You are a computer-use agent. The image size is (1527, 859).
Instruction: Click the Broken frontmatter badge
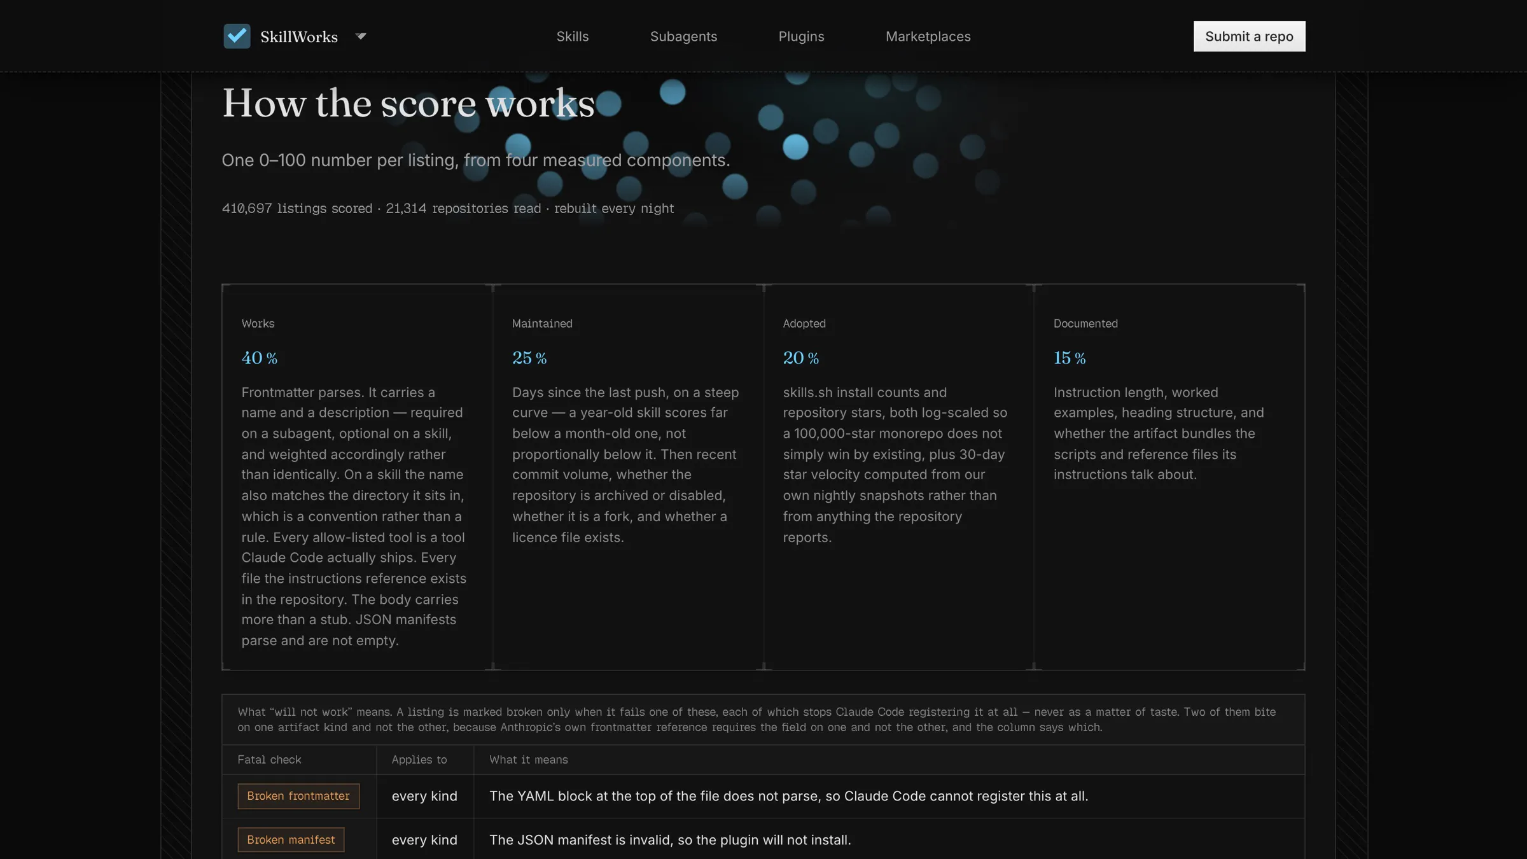coord(298,796)
